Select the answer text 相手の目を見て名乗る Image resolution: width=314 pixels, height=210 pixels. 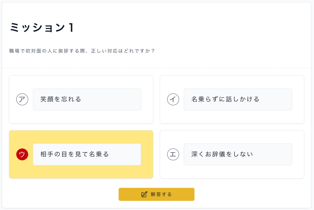tap(75, 154)
